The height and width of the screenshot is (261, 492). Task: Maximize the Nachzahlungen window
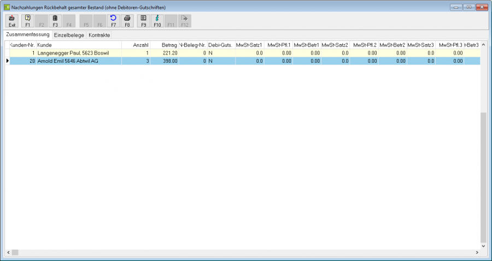point(469,7)
